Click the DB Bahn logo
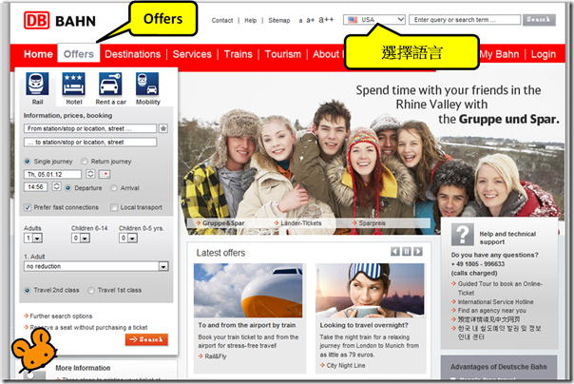Screen dimensions: 574x384 click(x=60, y=20)
